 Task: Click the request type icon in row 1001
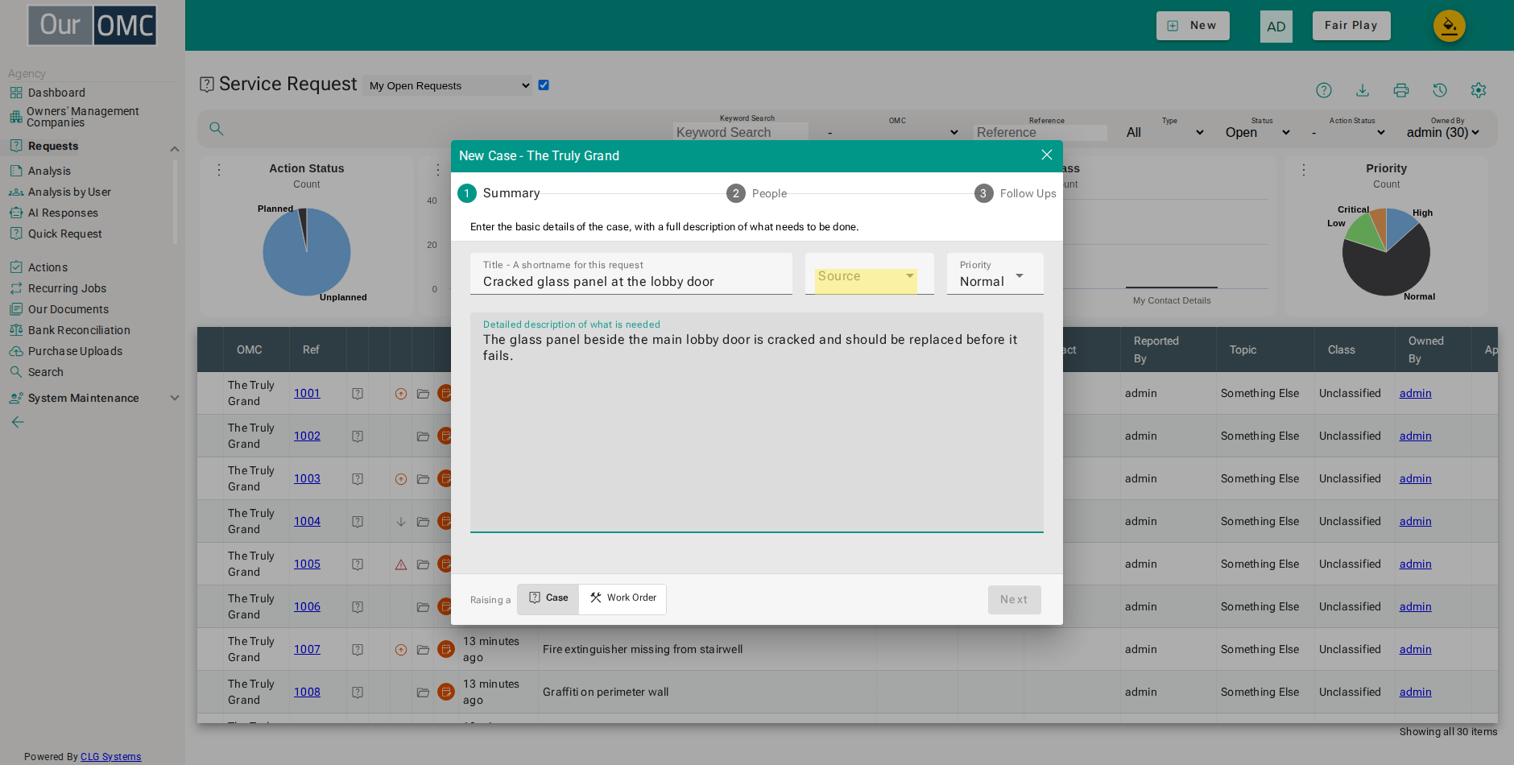(358, 394)
